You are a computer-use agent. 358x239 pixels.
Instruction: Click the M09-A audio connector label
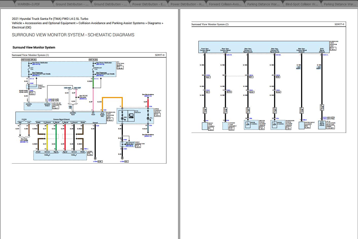click(x=86, y=149)
